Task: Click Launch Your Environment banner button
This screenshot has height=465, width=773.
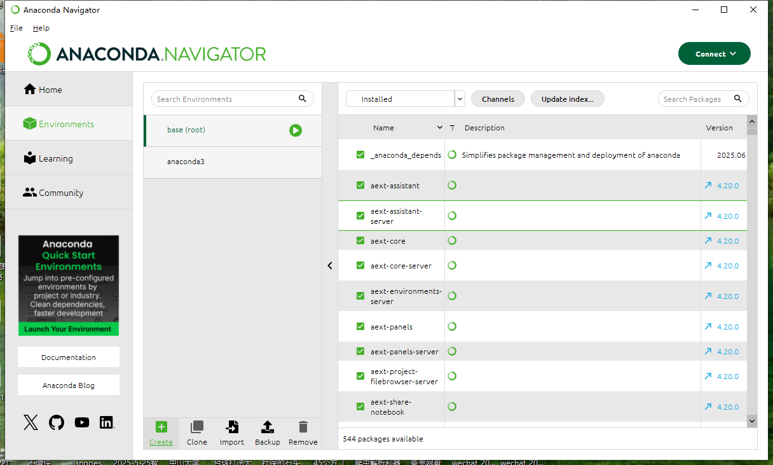Action: coord(68,329)
